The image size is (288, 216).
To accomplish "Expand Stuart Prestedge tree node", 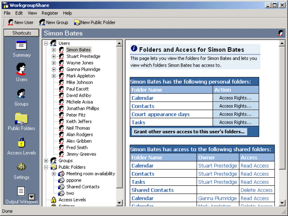I will click(54, 56).
